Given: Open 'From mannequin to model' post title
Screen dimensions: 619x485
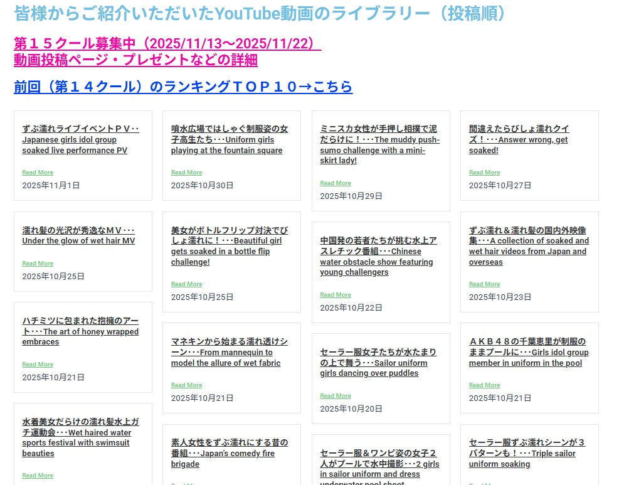Looking at the screenshot, I should click(x=229, y=353).
